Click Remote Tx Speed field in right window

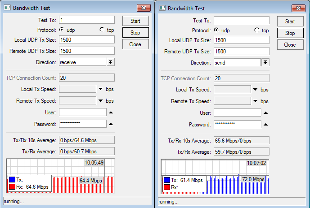pyautogui.click(x=232, y=101)
